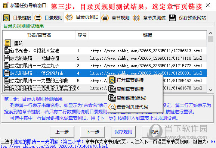Click the 序号 column header

(82, 35)
